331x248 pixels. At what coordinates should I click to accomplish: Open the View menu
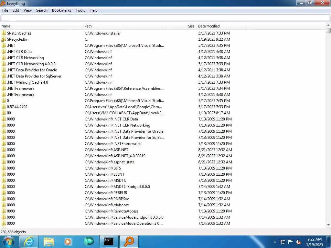pyautogui.click(x=27, y=10)
